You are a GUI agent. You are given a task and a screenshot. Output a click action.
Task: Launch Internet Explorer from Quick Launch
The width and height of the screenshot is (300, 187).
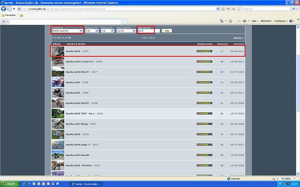pos(24,184)
